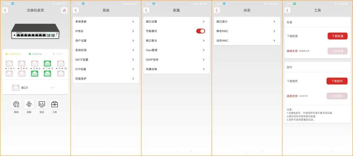
Task: Tap the switch device photo
Action: pyautogui.click(x=35, y=31)
